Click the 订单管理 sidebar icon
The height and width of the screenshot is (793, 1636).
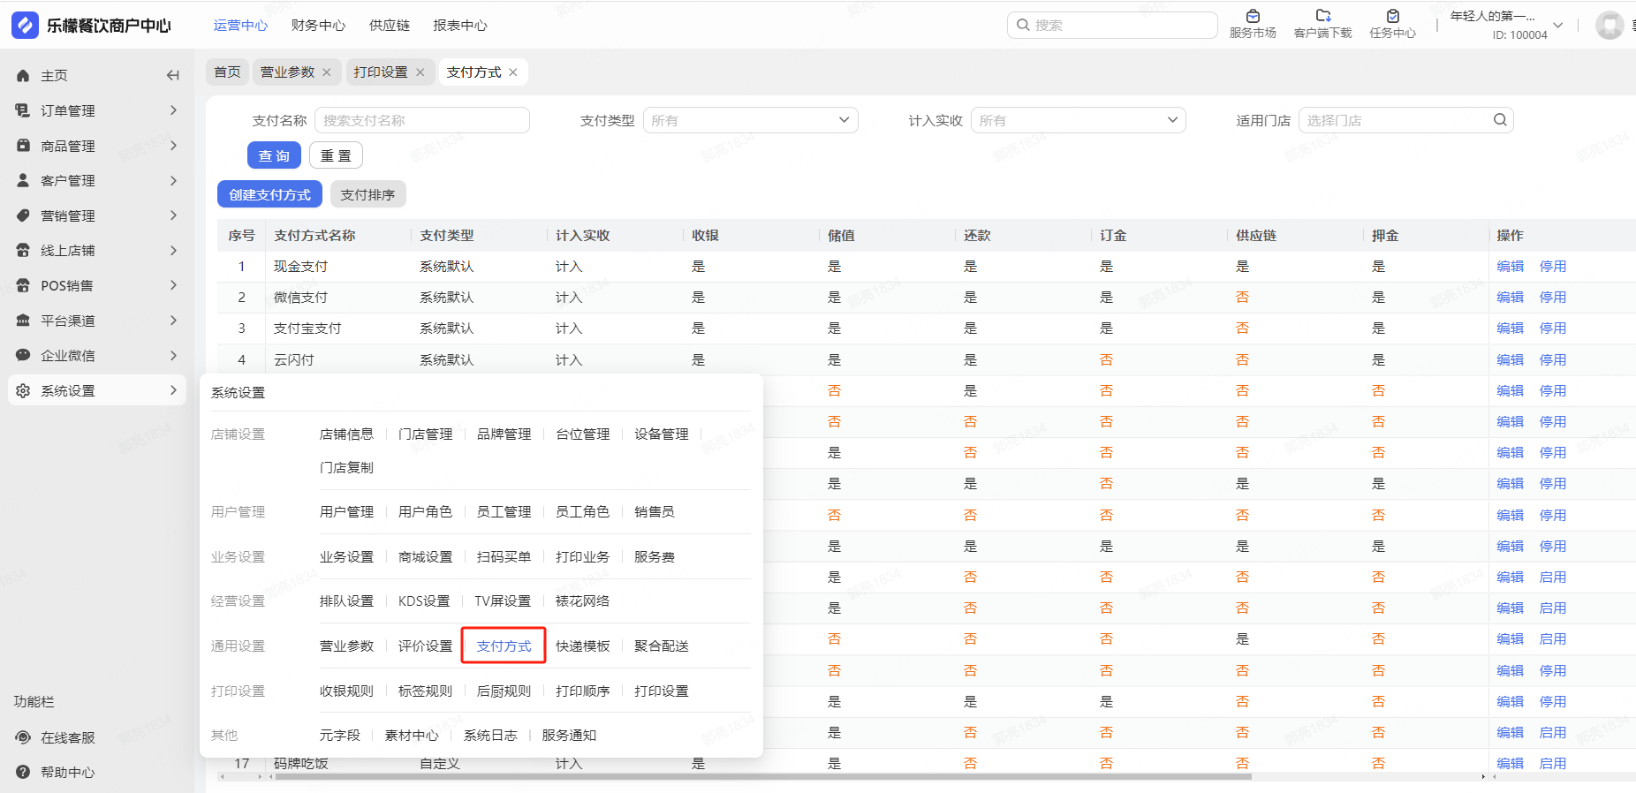[x=24, y=110]
